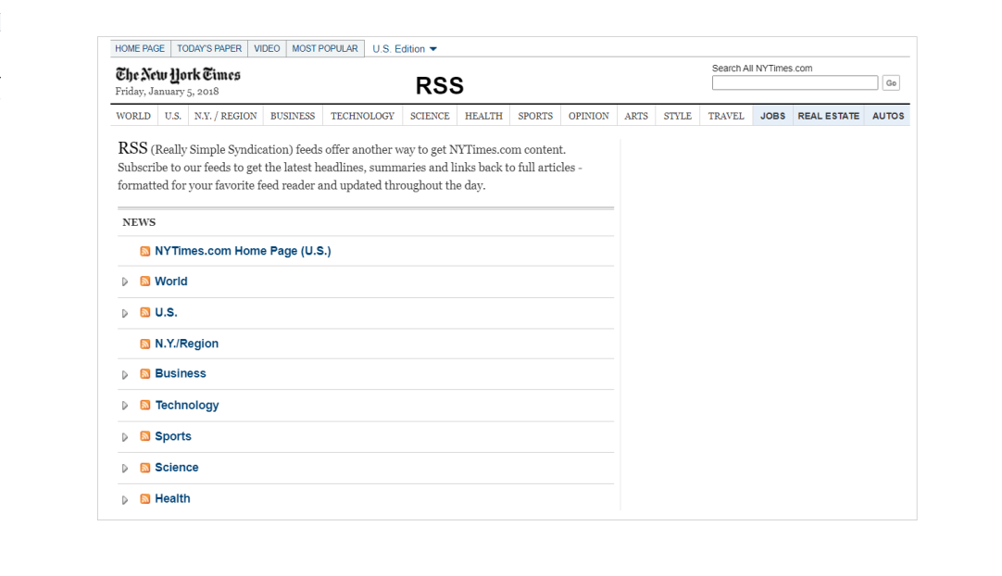Open the Business feed link in list

coord(181,374)
